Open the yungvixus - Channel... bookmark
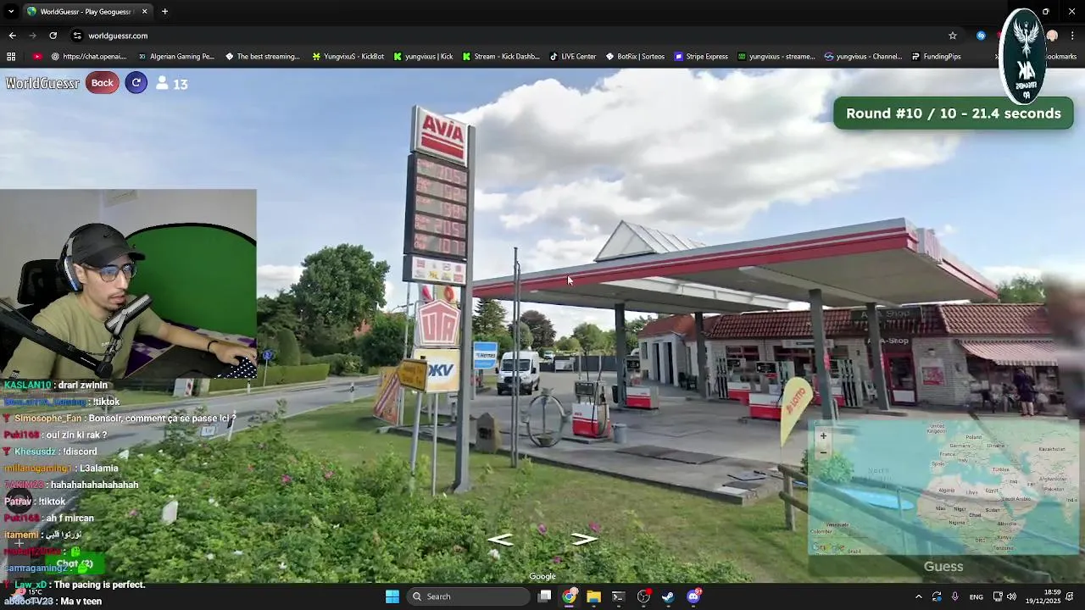 coord(864,57)
